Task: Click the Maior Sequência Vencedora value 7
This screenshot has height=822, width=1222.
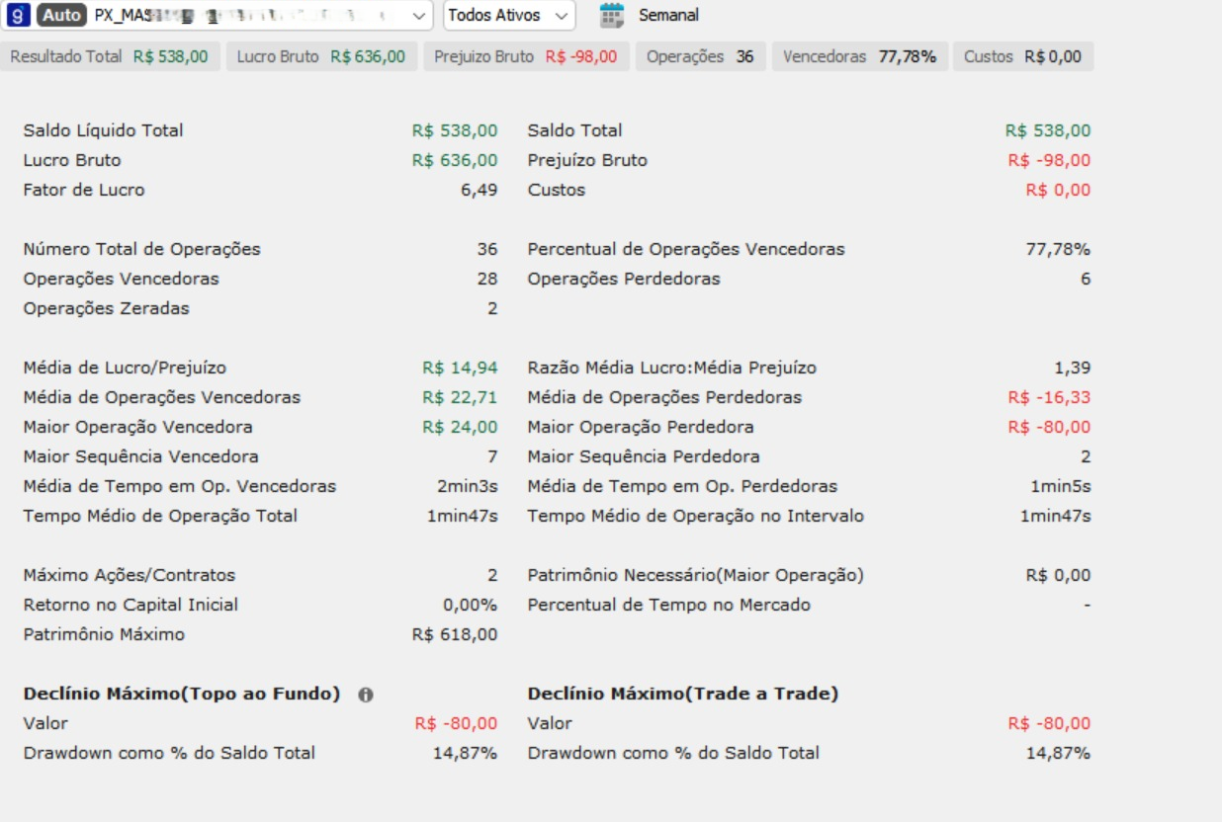Action: click(x=492, y=456)
